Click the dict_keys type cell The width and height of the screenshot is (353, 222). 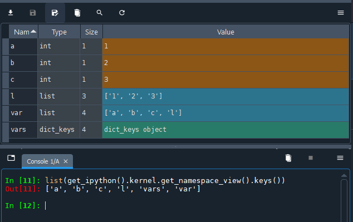click(x=59, y=130)
